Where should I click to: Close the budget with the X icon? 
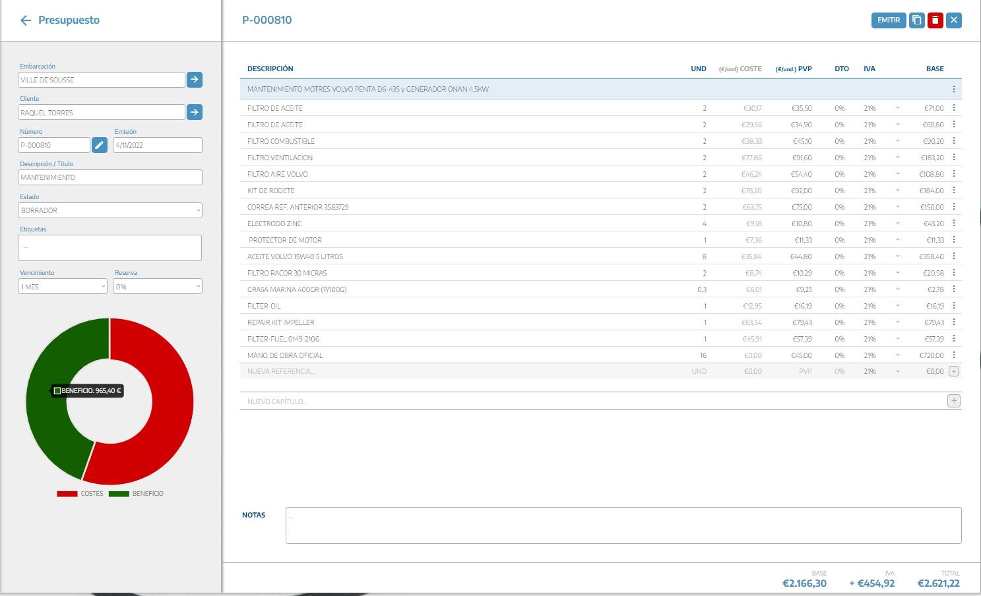(x=953, y=20)
